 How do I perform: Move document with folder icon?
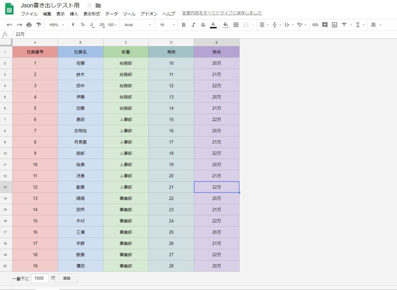point(98,5)
